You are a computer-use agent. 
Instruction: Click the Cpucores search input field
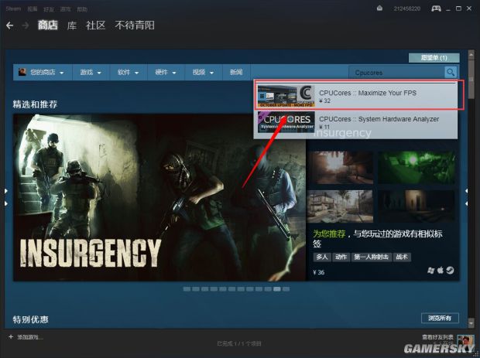coord(396,72)
